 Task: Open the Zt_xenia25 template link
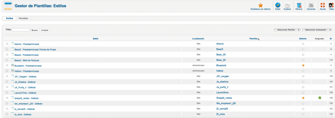coord(222,109)
